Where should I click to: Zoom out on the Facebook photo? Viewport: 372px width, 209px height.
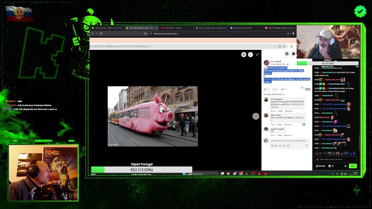point(250,55)
